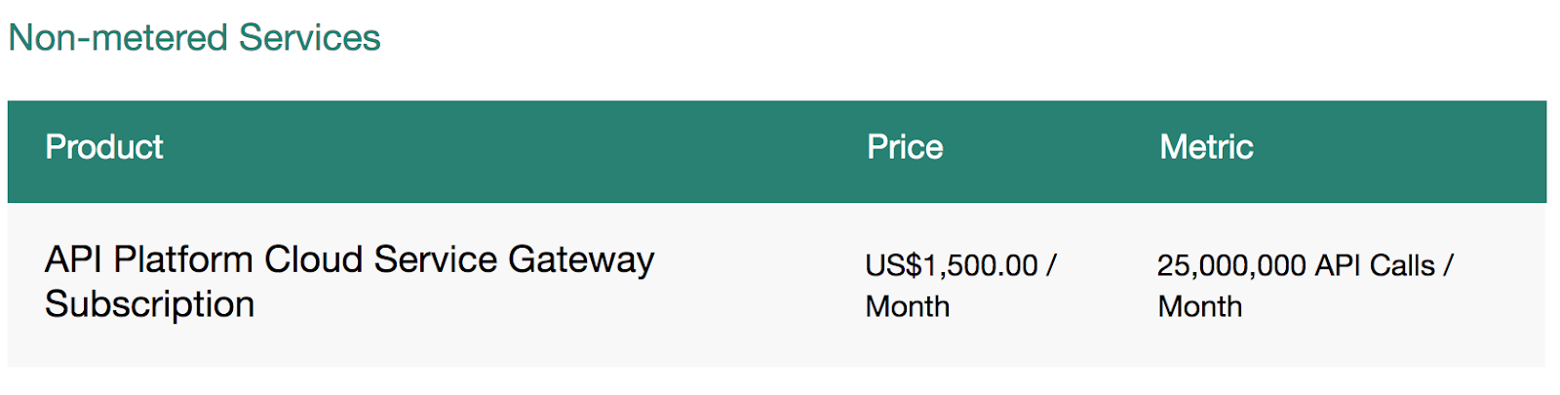Image resolution: width=1560 pixels, height=395 pixels.
Task: Click Month under the price amount
Action: click(x=907, y=306)
